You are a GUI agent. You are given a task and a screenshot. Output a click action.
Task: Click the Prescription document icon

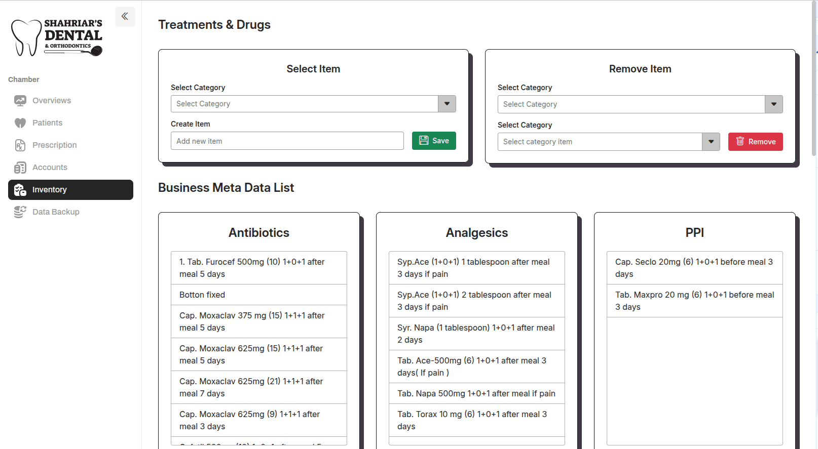[20, 145]
